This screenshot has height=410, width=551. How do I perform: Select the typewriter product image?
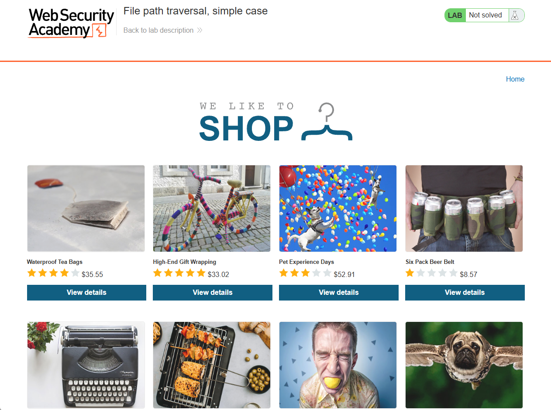86,365
